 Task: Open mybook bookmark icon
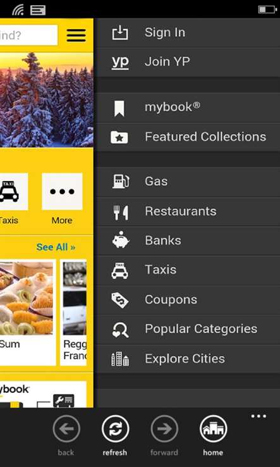point(119,108)
